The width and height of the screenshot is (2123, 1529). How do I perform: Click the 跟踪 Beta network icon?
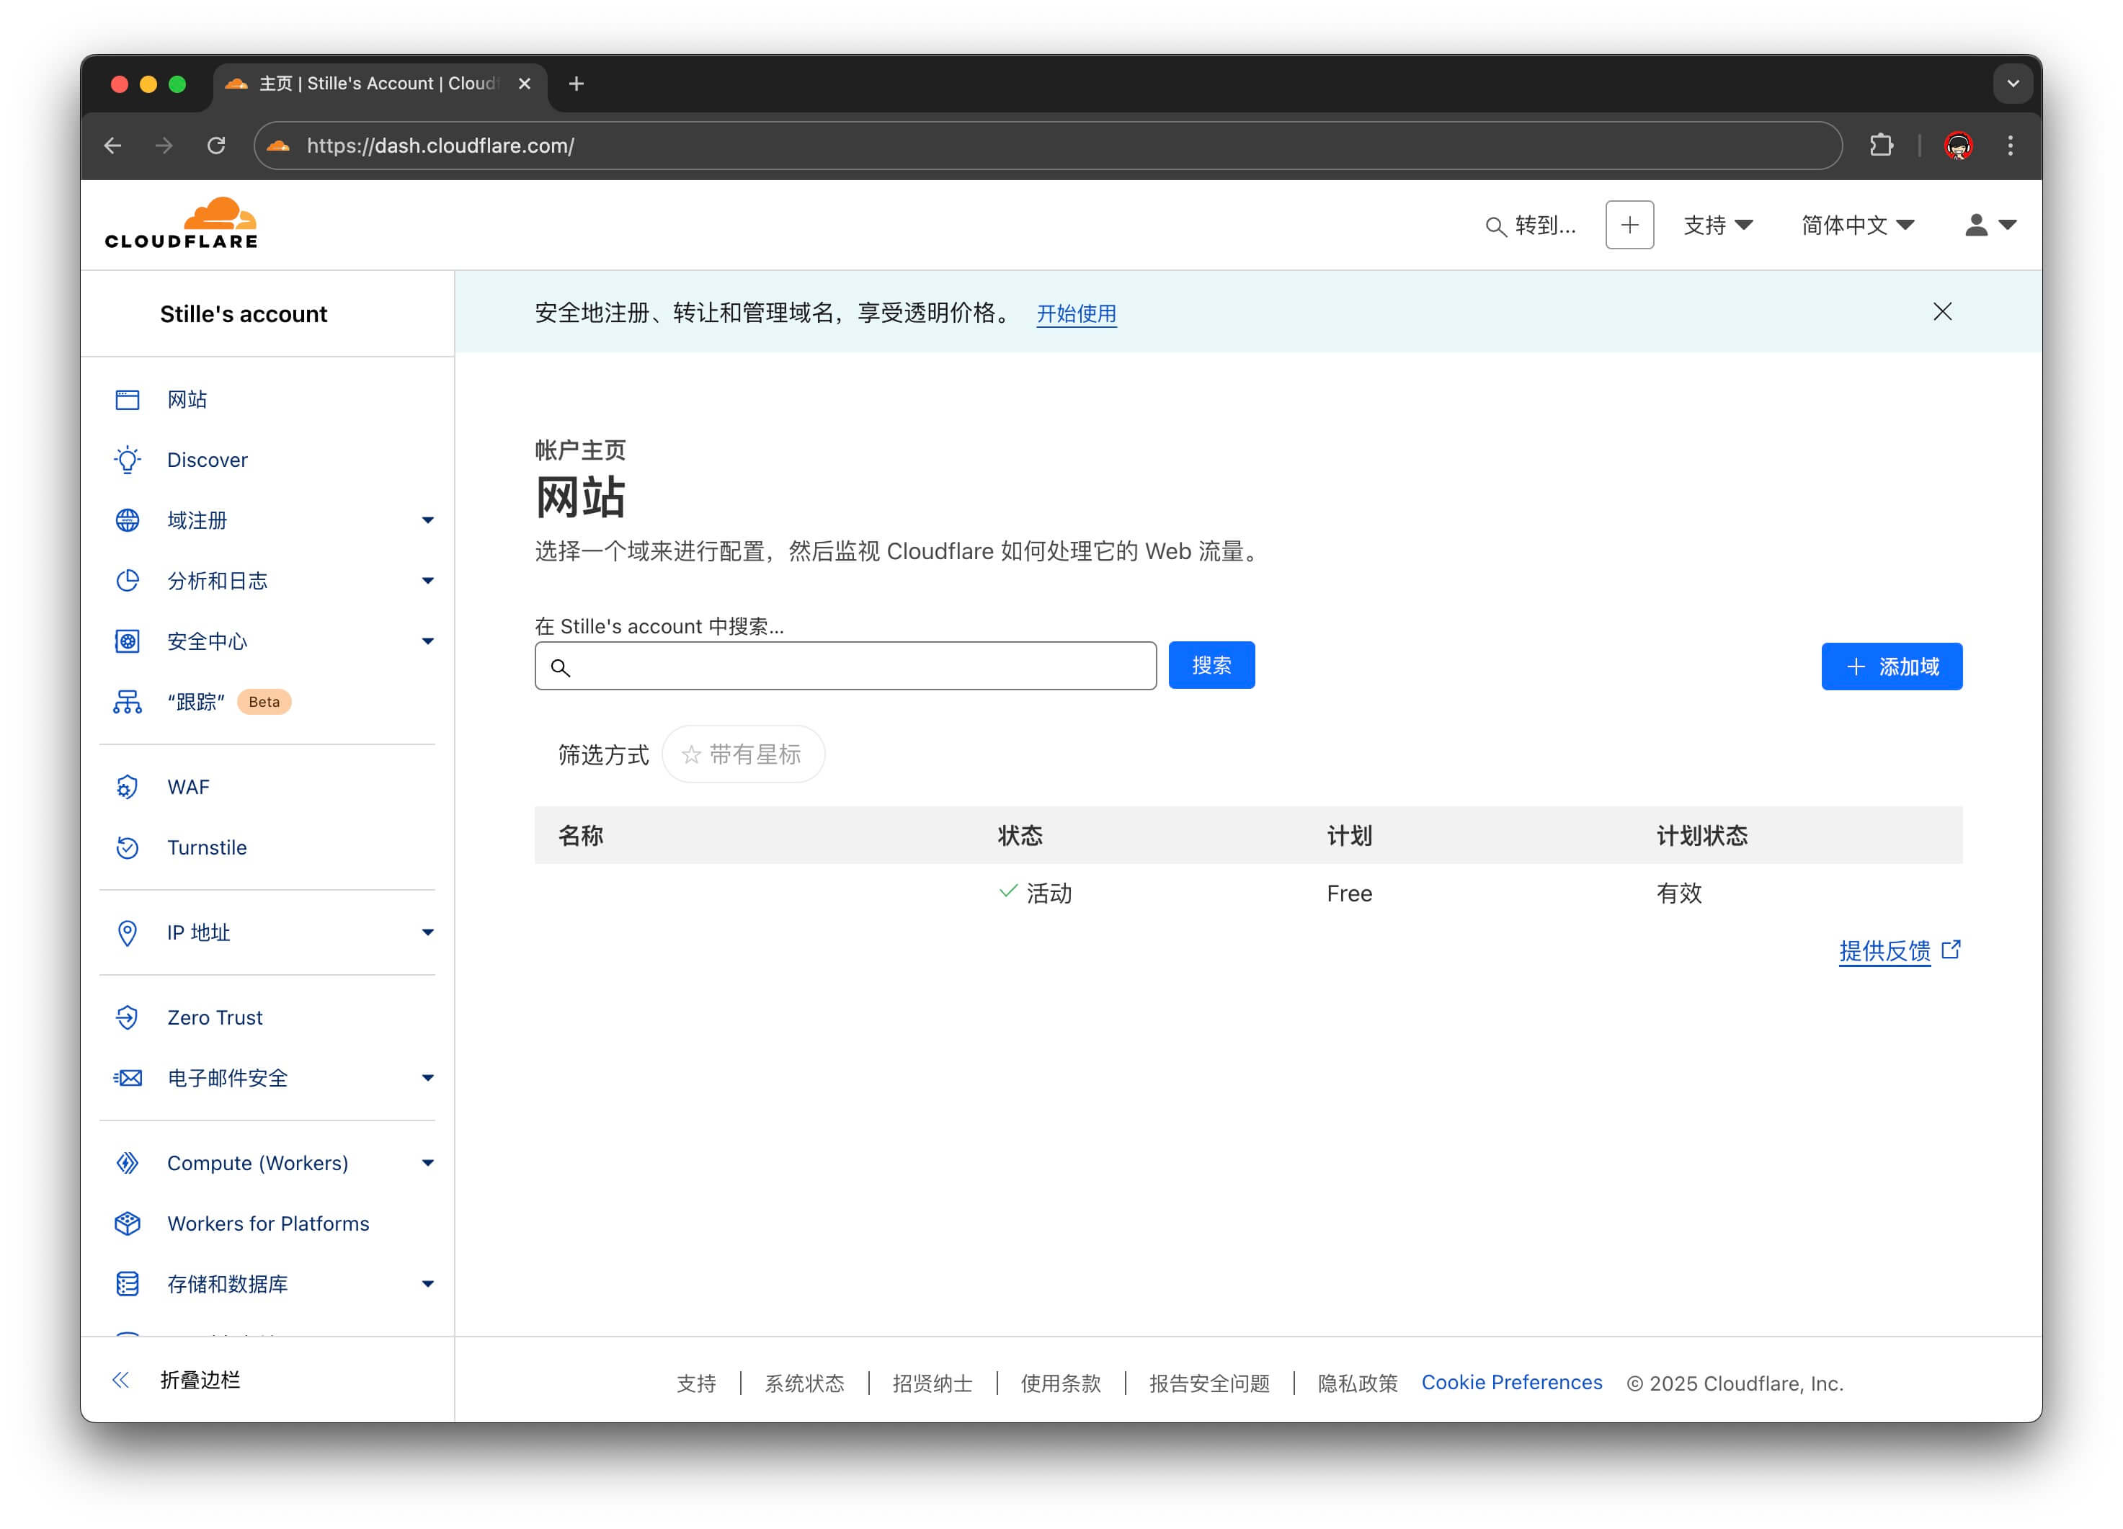tap(128, 702)
